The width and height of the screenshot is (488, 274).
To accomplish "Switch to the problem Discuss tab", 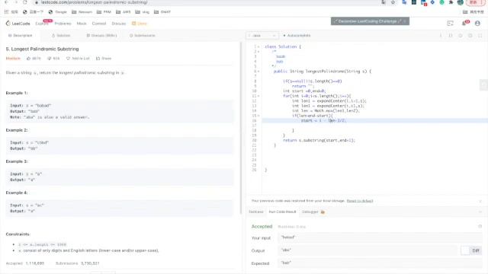I will pyautogui.click(x=101, y=36).
